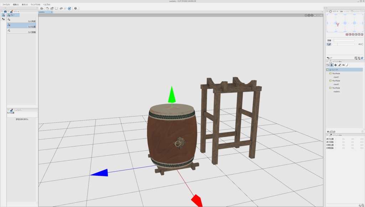The image size is (365, 207).
Task: Adjust the perspective slider beside cube icon
Action: (x=344, y=44)
